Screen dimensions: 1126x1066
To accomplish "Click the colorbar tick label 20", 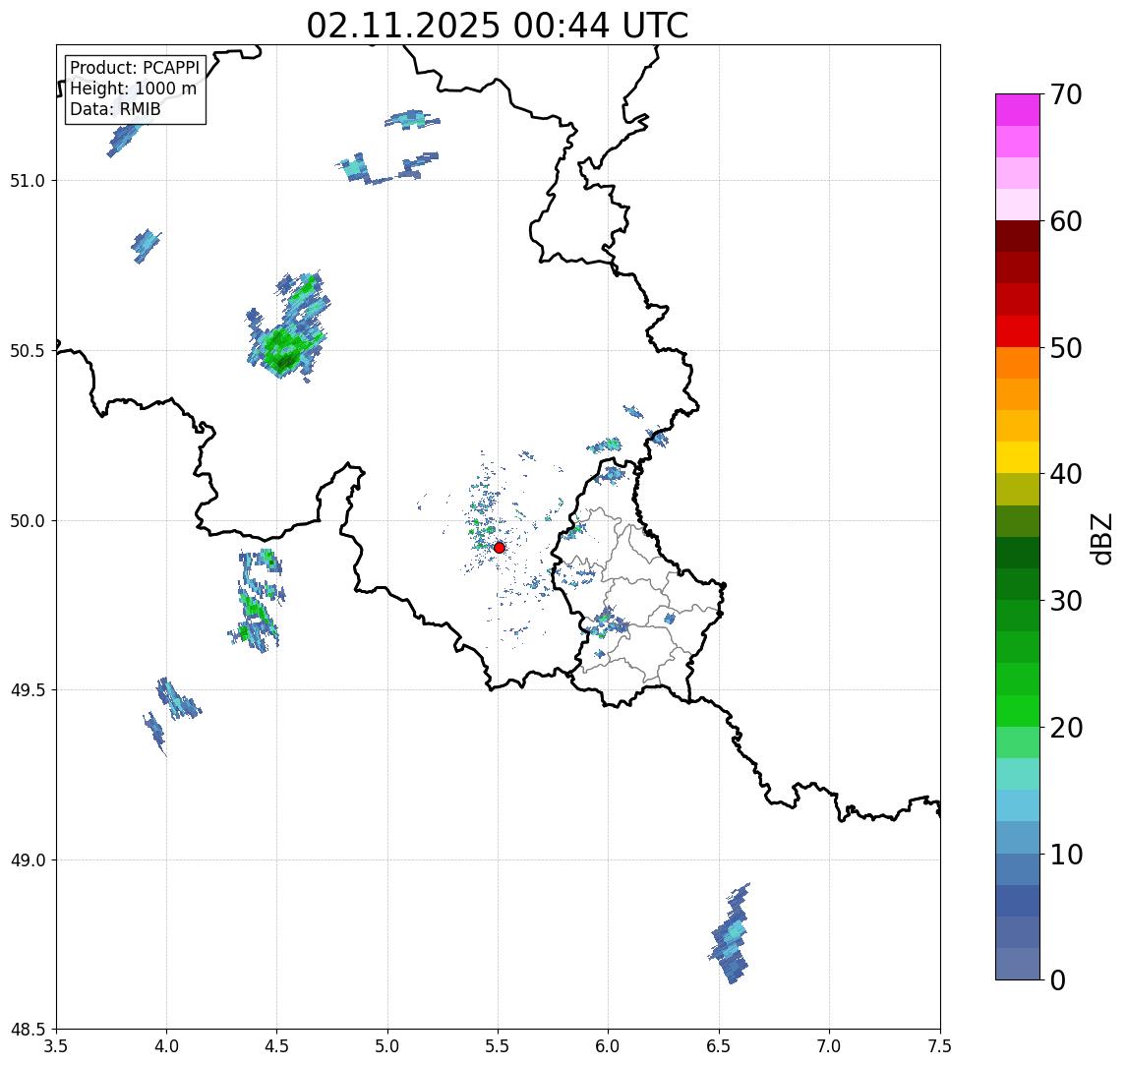I will tap(1066, 728).
